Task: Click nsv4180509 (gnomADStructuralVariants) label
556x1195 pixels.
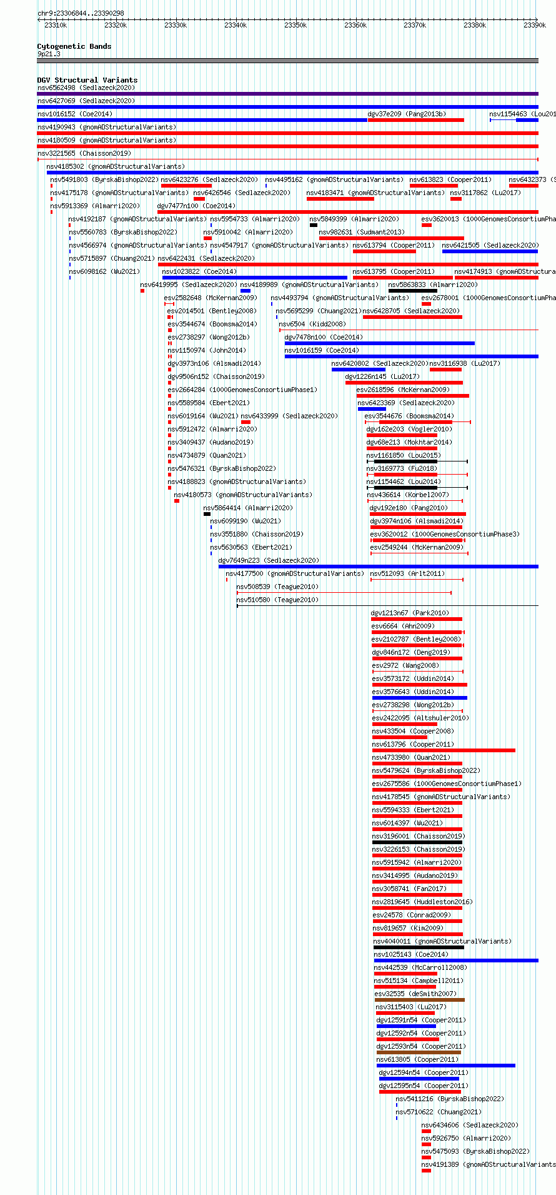Action: (x=107, y=140)
